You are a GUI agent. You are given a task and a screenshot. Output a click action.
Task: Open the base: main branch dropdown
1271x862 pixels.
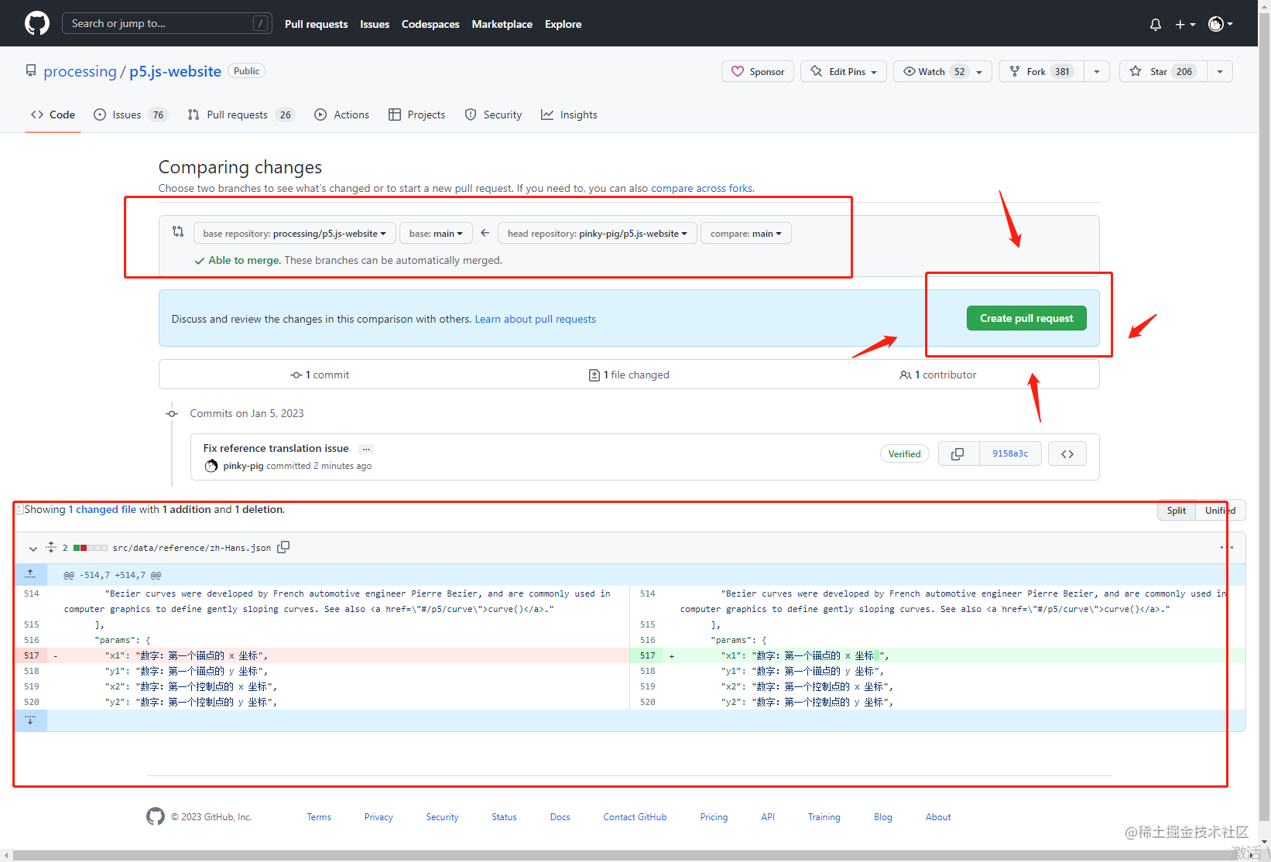436,233
